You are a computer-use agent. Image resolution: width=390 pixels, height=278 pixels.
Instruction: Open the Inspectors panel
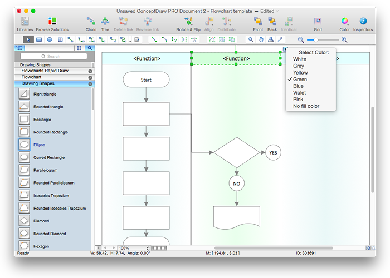[x=363, y=24]
